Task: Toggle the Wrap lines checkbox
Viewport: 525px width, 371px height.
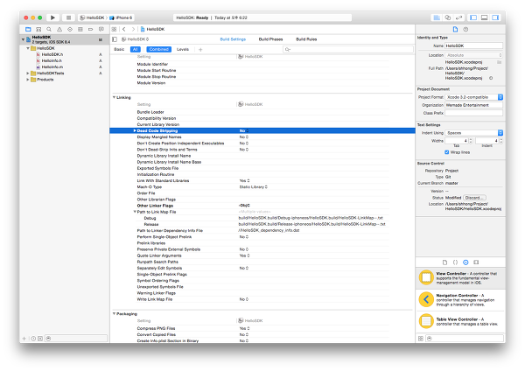Action: pos(446,152)
